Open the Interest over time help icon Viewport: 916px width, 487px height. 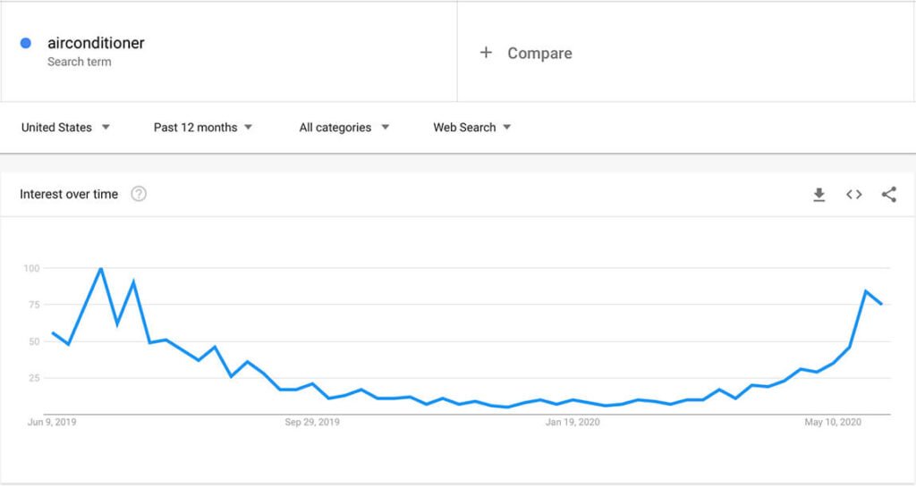139,194
